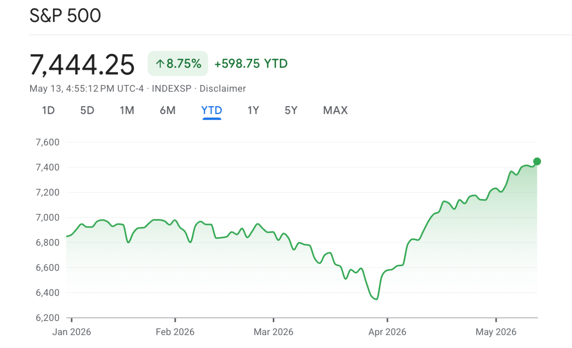This screenshot has width=572, height=348.
Task: Switch chart to 1Y range
Action: point(253,111)
